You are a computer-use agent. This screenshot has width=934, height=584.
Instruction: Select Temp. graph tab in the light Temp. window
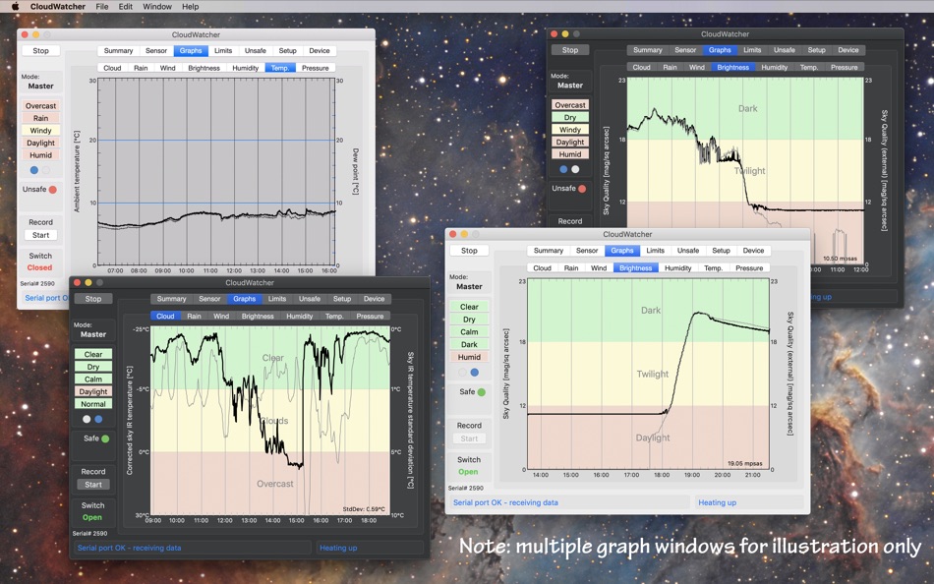[x=280, y=68]
